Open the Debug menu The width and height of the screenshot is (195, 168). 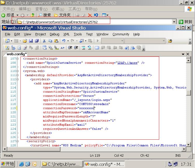coord(54,34)
